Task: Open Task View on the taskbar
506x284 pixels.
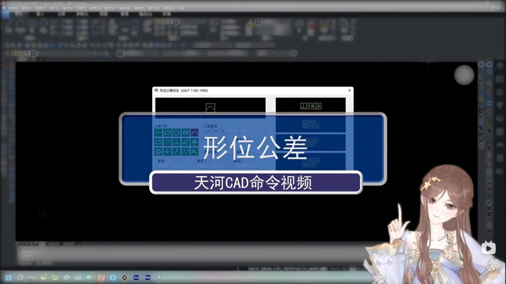Action: pos(31,278)
